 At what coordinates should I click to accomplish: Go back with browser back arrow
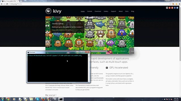(x=2, y=4)
